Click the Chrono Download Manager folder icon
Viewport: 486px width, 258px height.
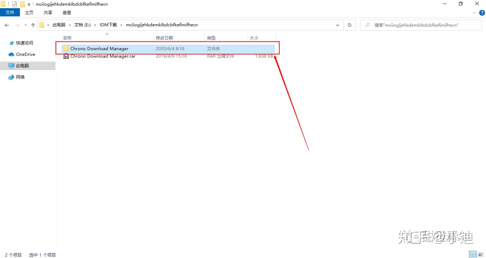coord(66,48)
